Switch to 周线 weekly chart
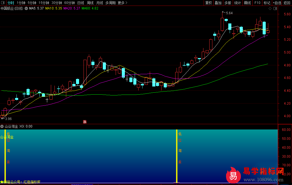Image resolution: width=292 pixels, height=185 pixels. pos(90,3)
